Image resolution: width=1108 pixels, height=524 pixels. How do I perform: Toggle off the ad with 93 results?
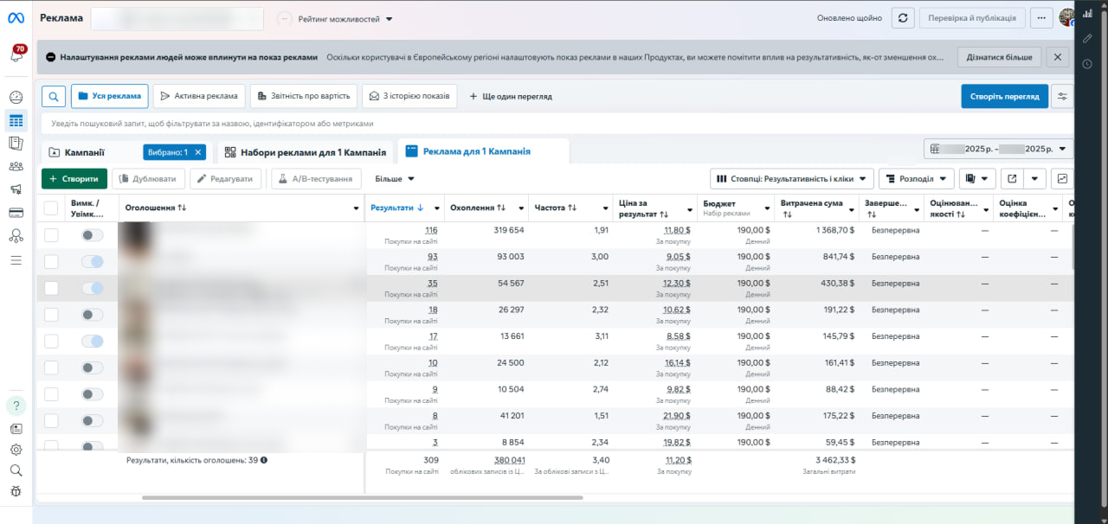[x=92, y=261]
